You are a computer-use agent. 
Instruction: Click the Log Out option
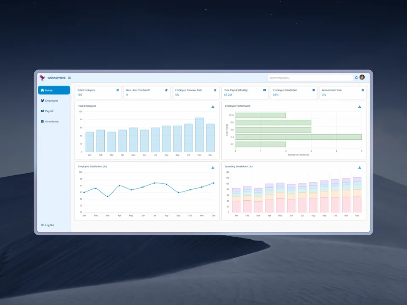coord(47,225)
